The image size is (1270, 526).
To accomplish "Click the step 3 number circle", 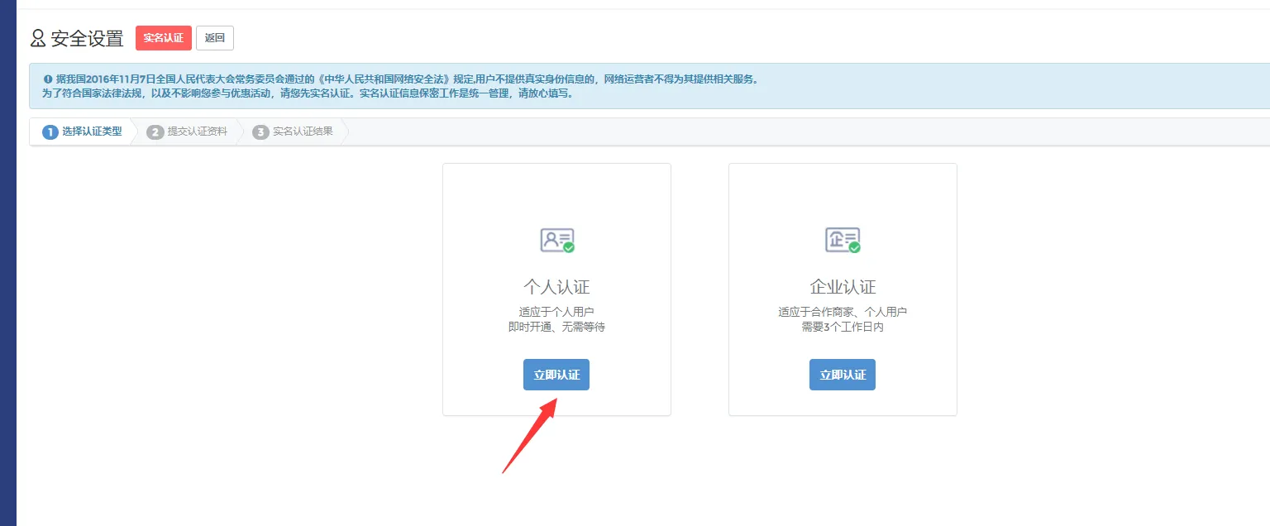I will [x=260, y=131].
